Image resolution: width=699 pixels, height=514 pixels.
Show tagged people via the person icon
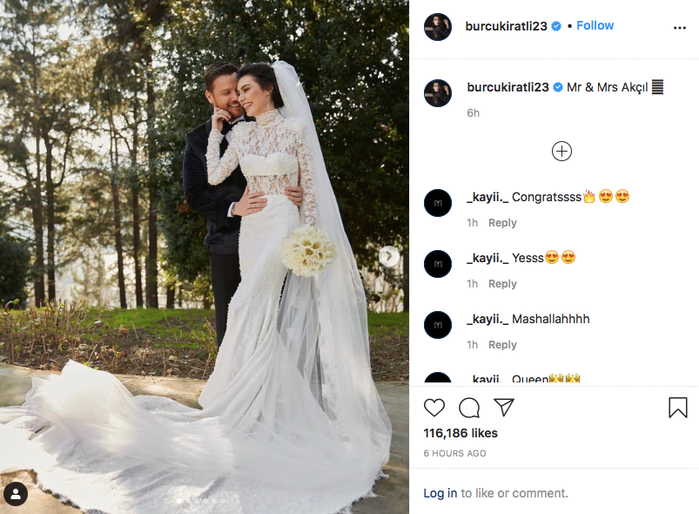16,493
